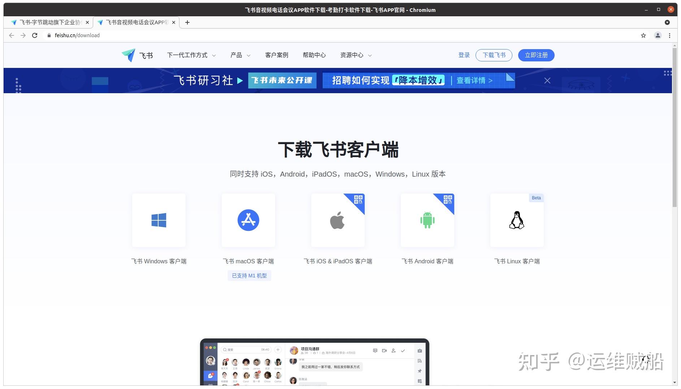Click the 下载飞书 button
Screen dimensions: 681x389
click(x=494, y=55)
